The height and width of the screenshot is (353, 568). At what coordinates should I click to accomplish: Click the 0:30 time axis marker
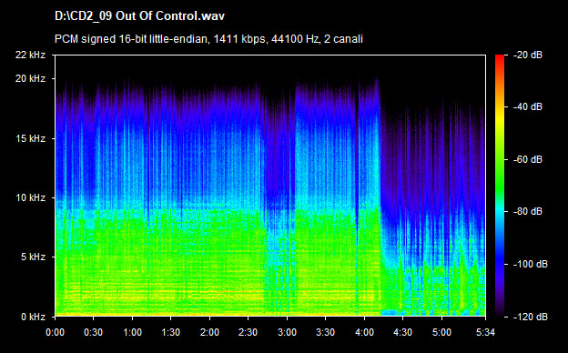pyautogui.click(x=93, y=332)
